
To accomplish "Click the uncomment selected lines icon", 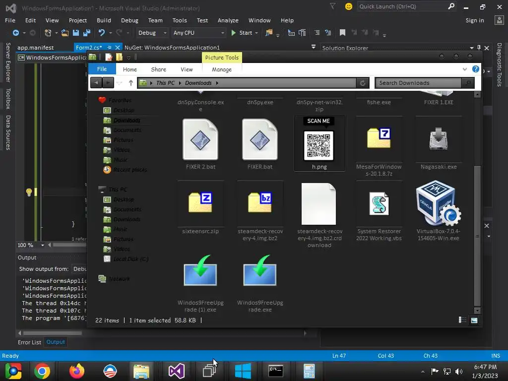I will (x=328, y=33).
